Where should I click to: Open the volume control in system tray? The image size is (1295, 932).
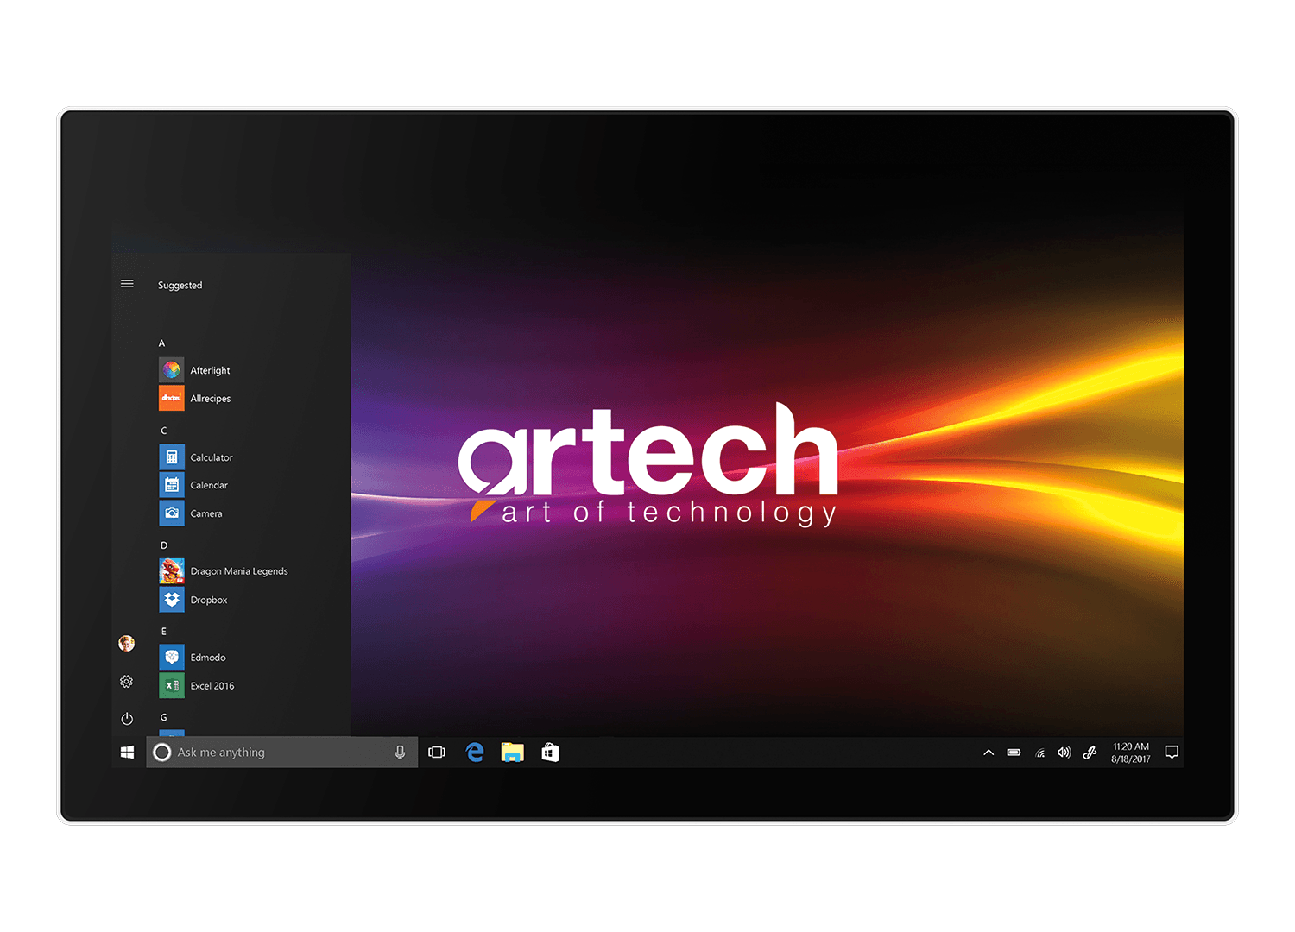coord(1064,753)
